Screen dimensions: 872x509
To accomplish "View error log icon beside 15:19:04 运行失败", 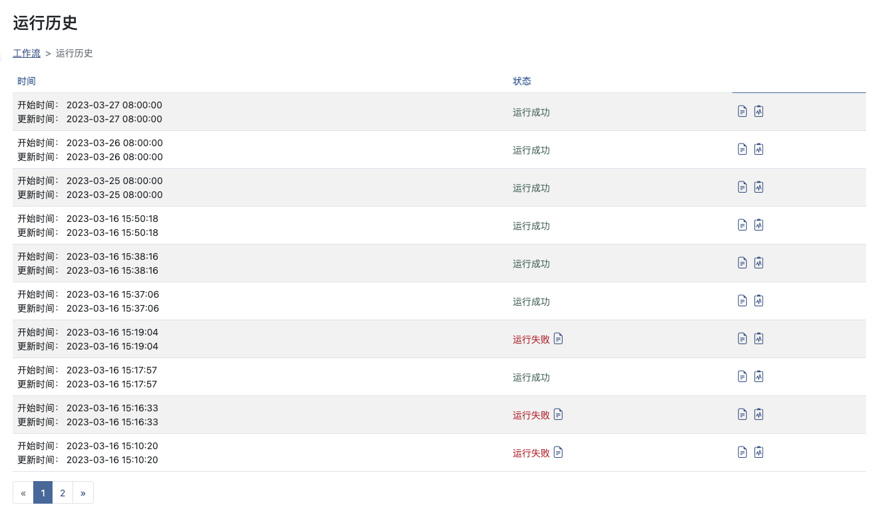I will (559, 339).
